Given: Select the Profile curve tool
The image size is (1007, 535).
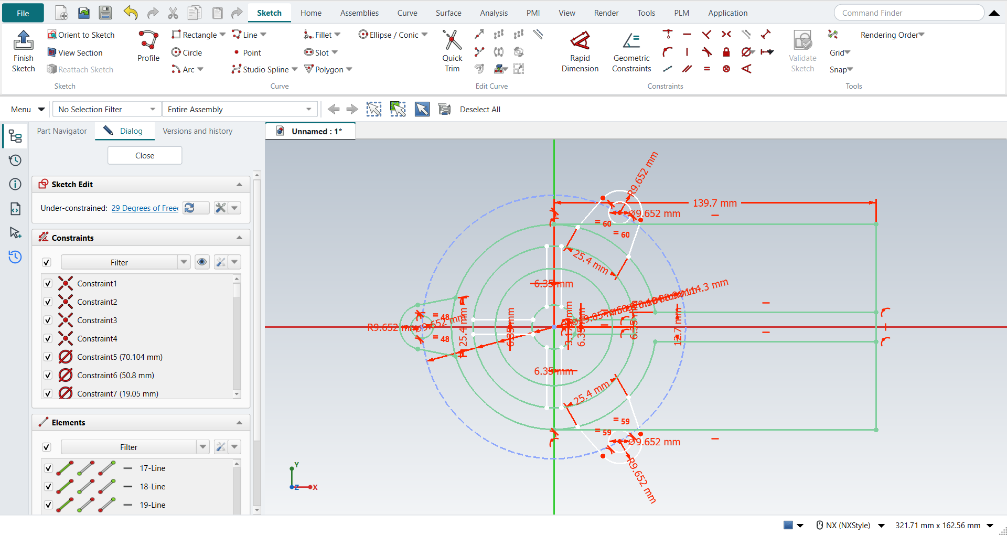Looking at the screenshot, I should (x=148, y=46).
